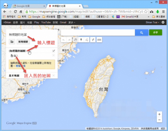Viewport: 168px width, 131px height.
Task: Click the undo arrow in map toolbar
Action: 64,40
